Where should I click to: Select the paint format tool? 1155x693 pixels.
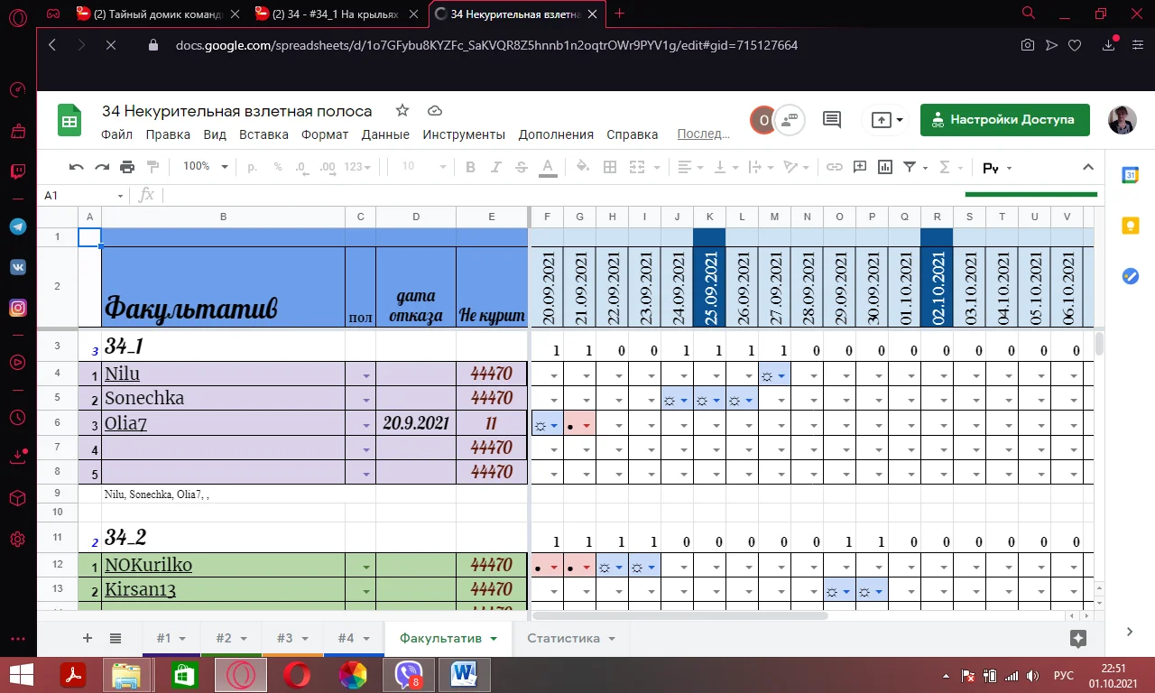(152, 166)
